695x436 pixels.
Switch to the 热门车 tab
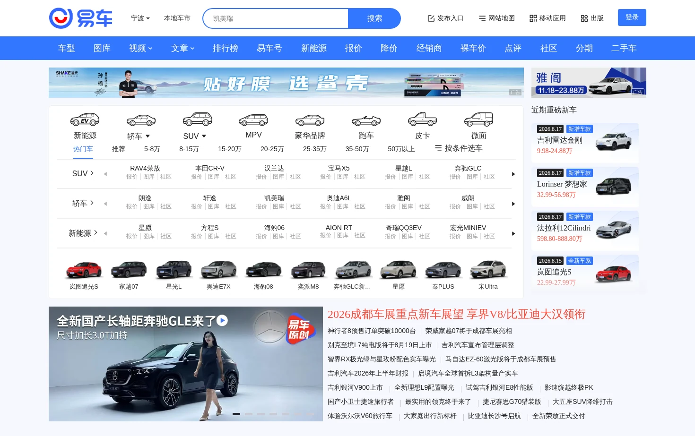(x=83, y=149)
